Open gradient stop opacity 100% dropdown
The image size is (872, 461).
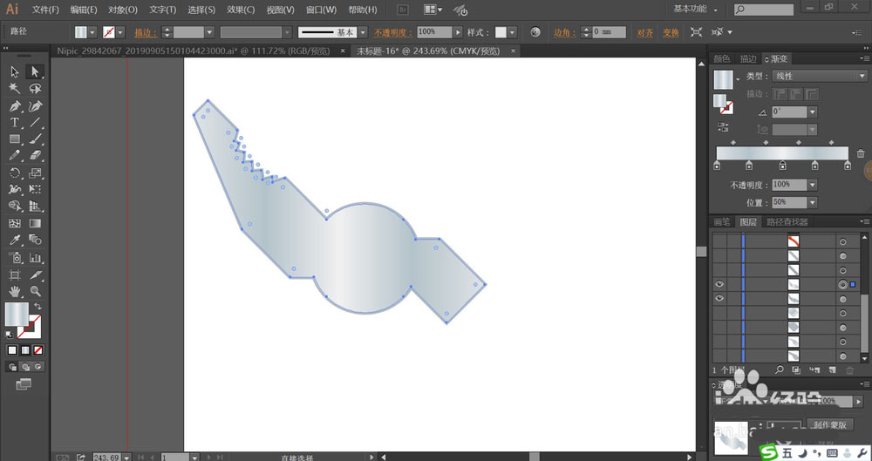[x=813, y=185]
